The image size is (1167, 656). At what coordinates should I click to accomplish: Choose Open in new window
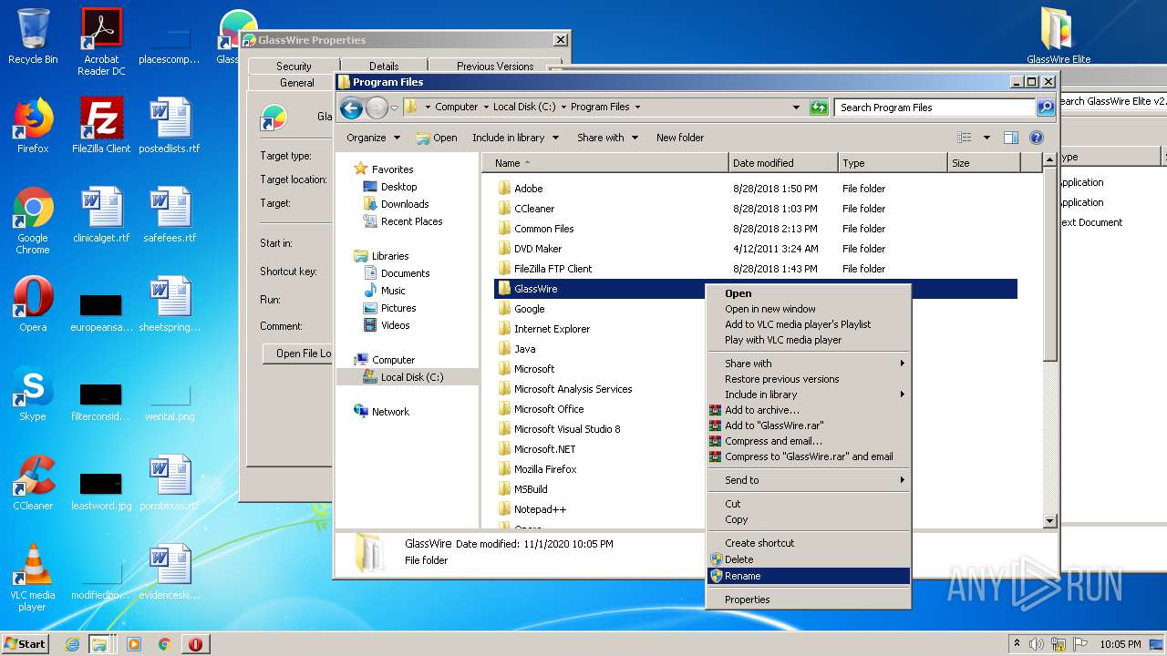[809, 309]
